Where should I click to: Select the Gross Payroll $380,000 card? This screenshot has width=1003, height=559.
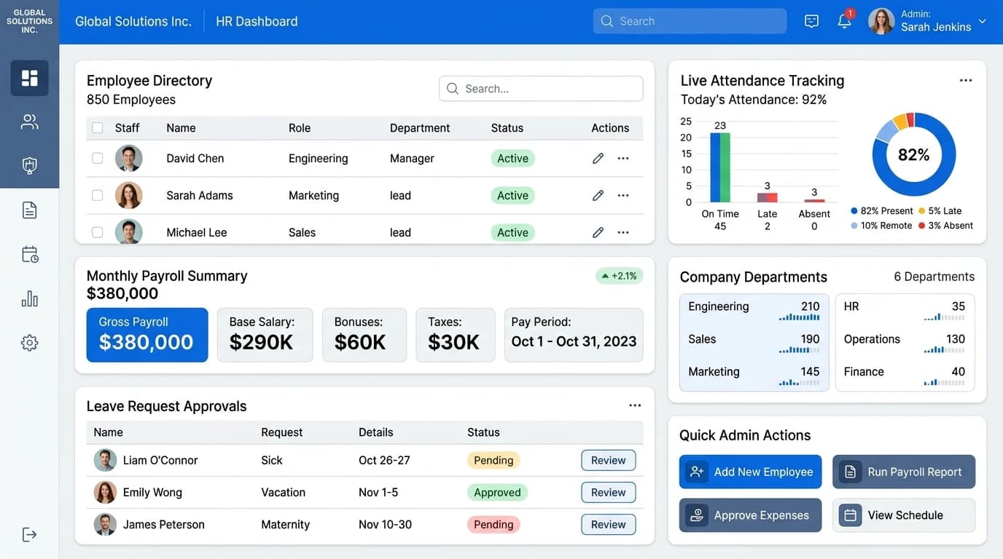coord(147,335)
